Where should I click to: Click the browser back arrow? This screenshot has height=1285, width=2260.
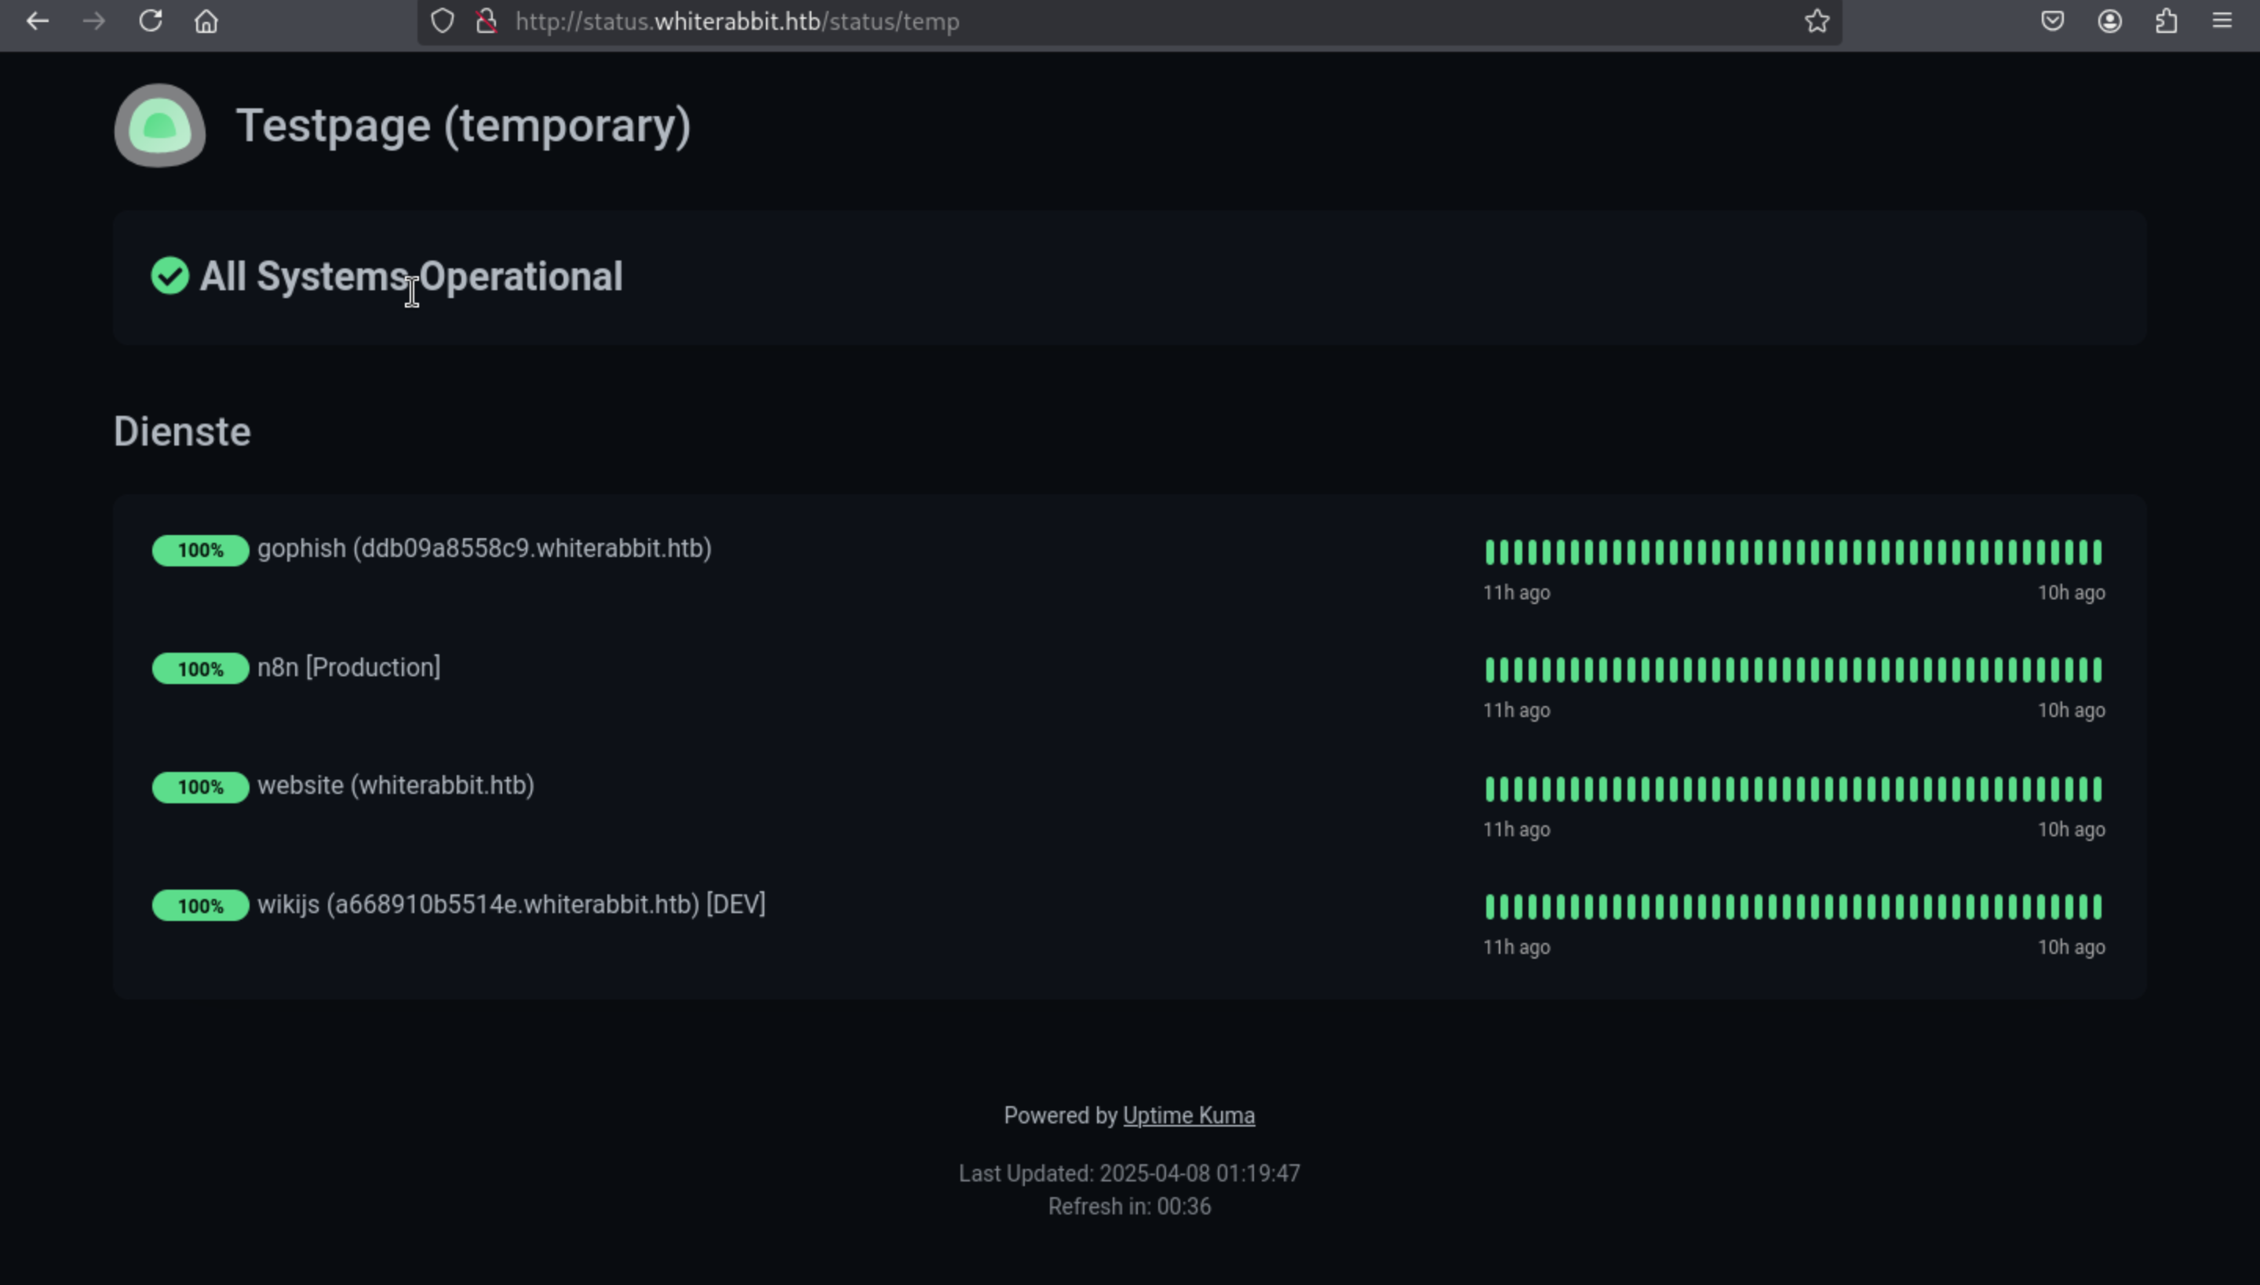pos(37,21)
